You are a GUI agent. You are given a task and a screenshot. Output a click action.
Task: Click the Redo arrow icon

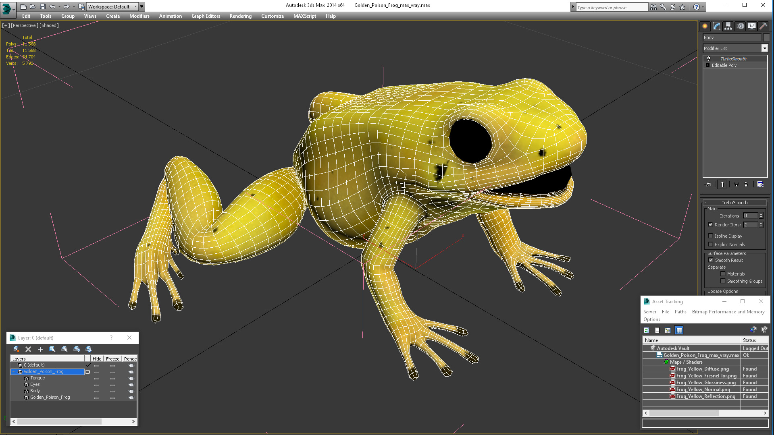67,6
